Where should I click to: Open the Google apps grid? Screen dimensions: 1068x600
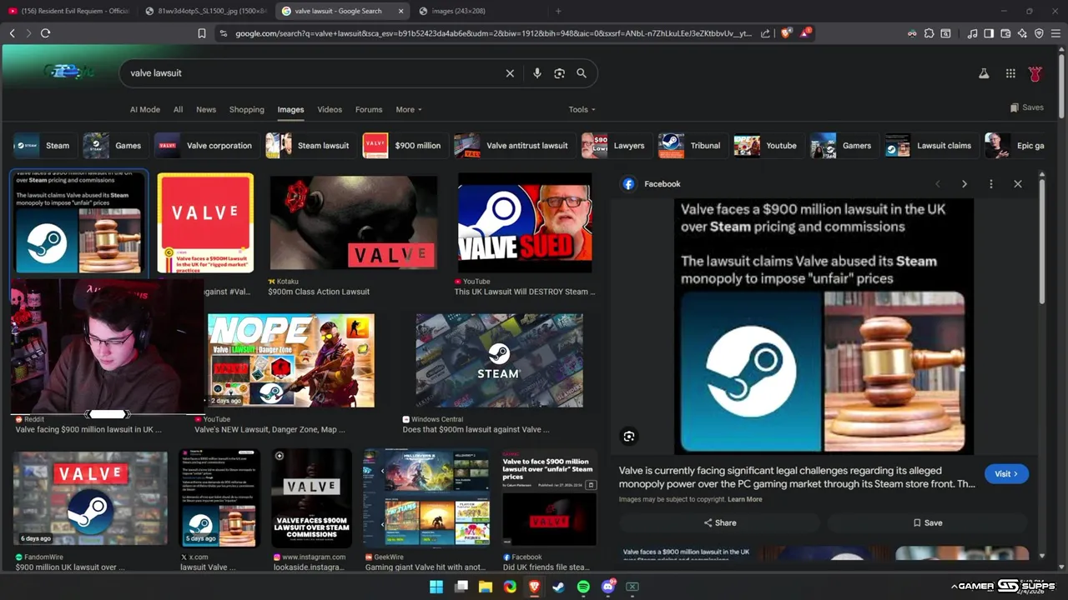1010,73
